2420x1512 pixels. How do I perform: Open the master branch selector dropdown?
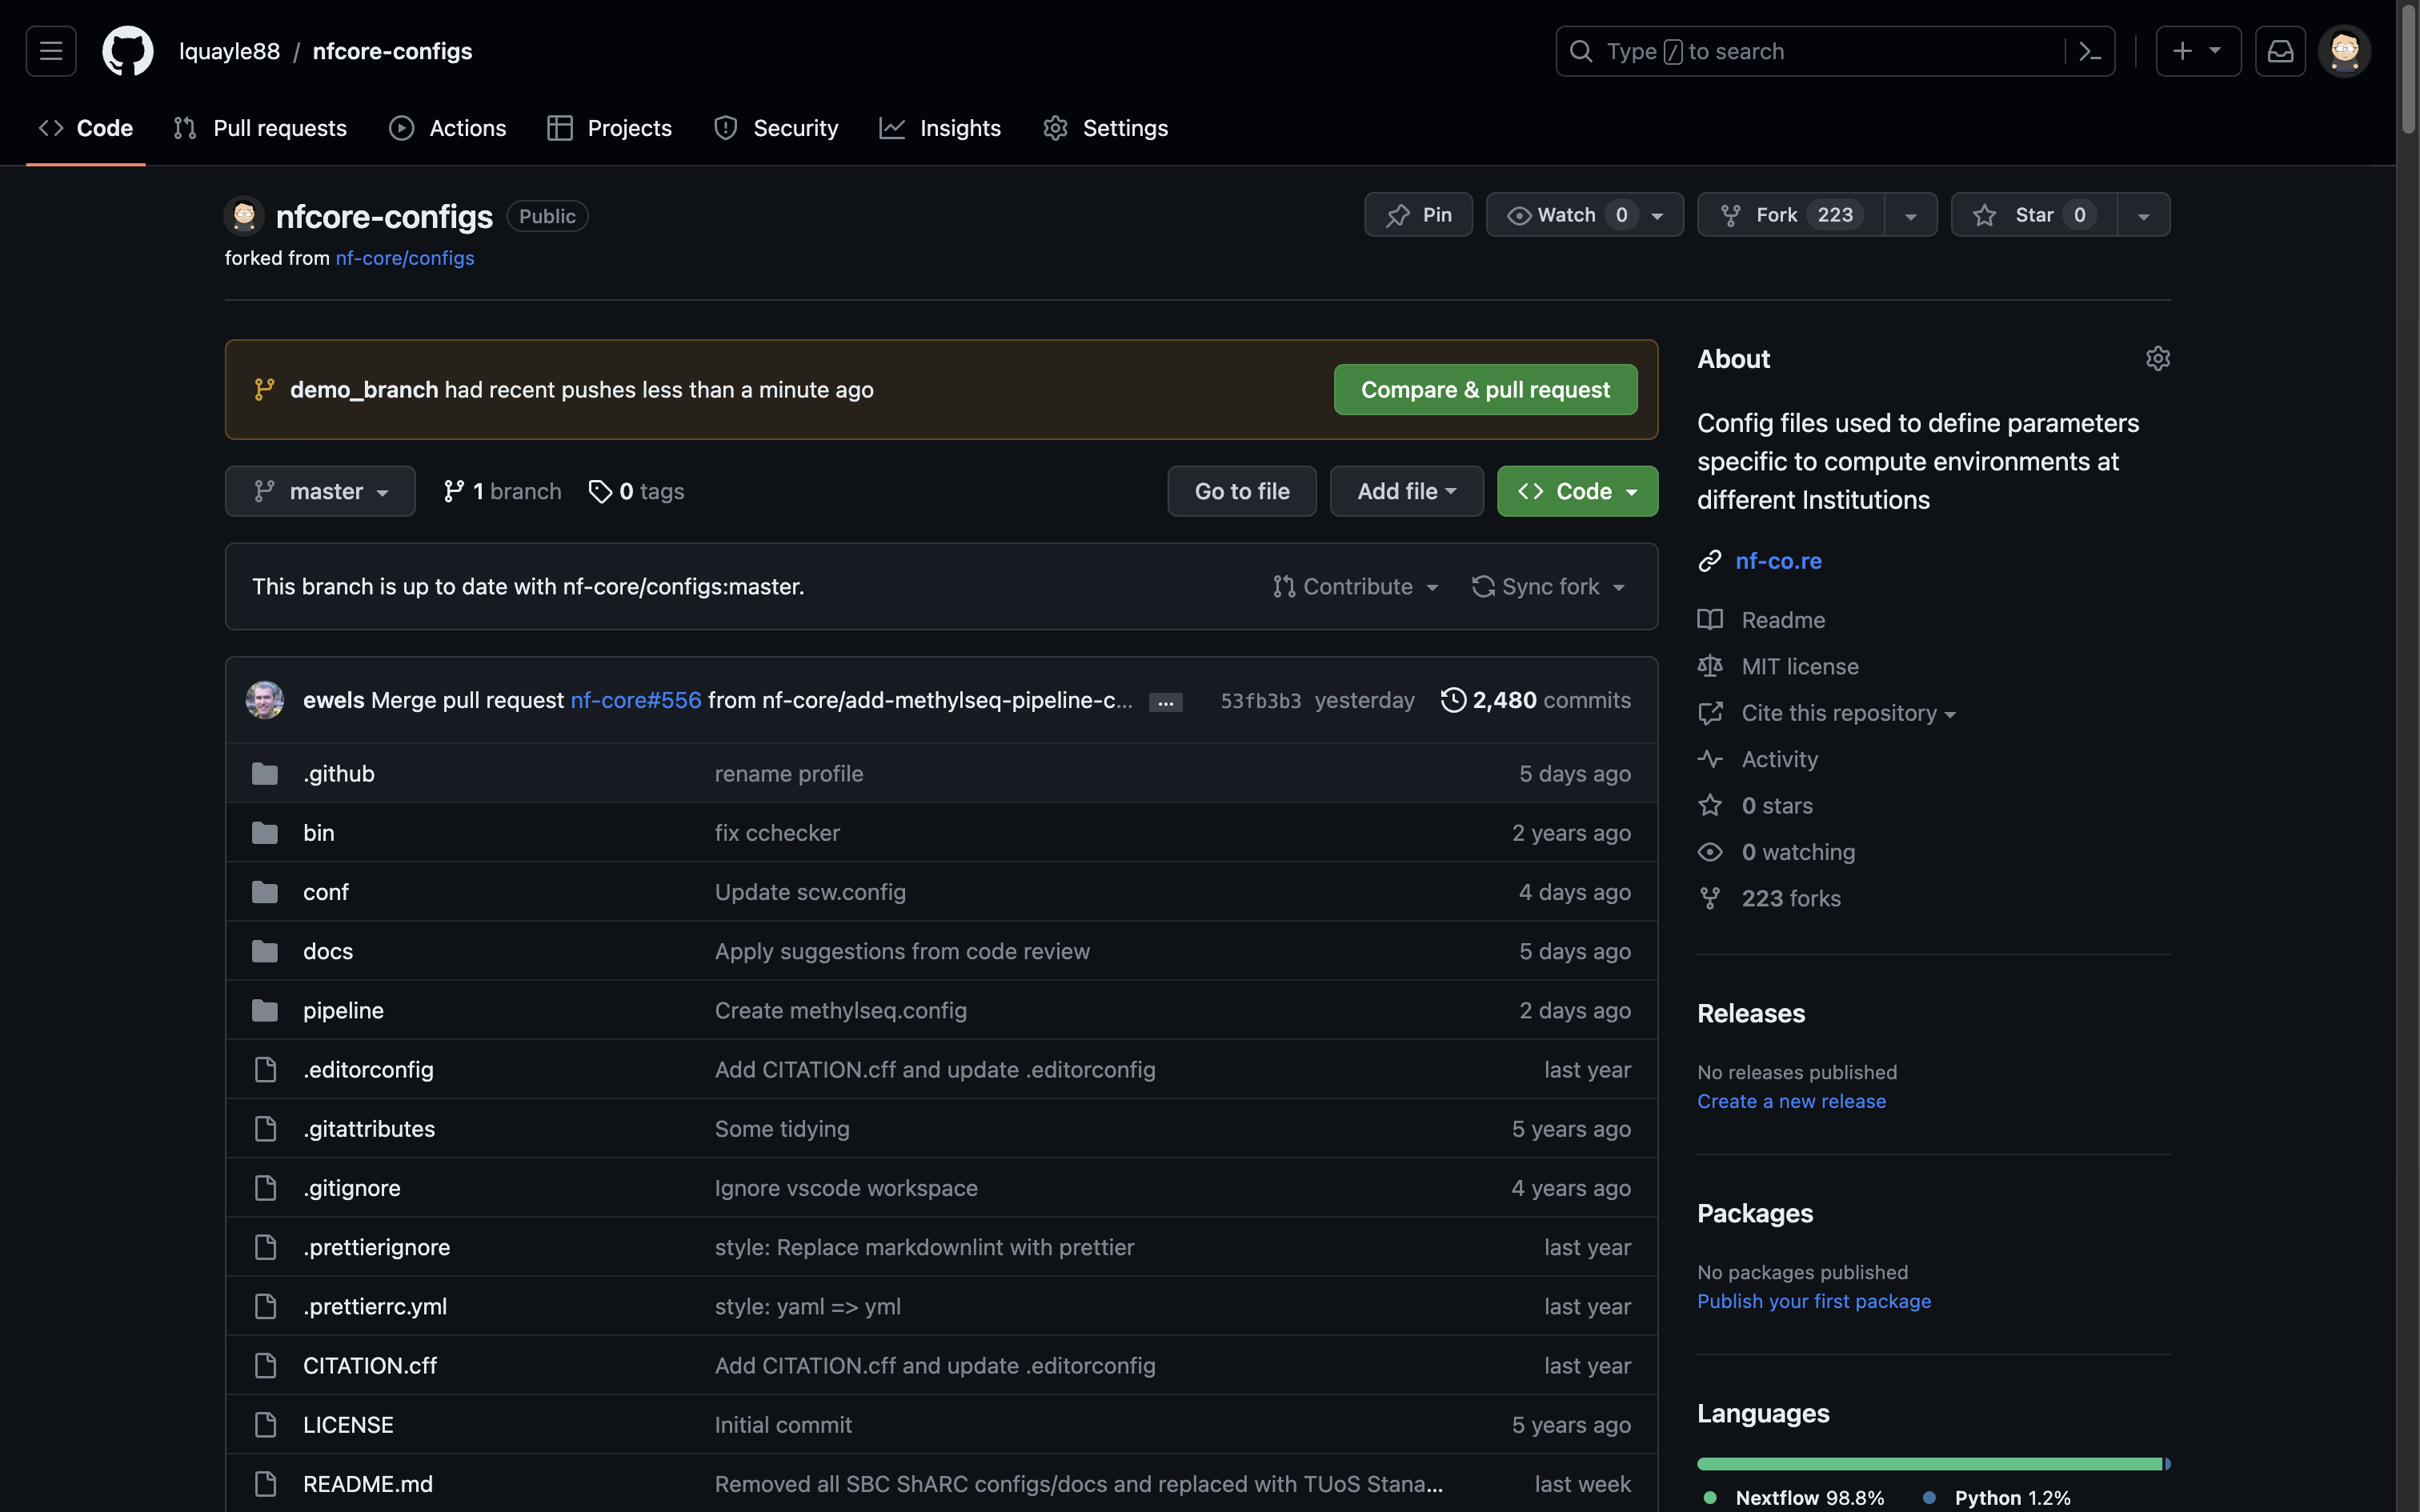[x=320, y=491]
